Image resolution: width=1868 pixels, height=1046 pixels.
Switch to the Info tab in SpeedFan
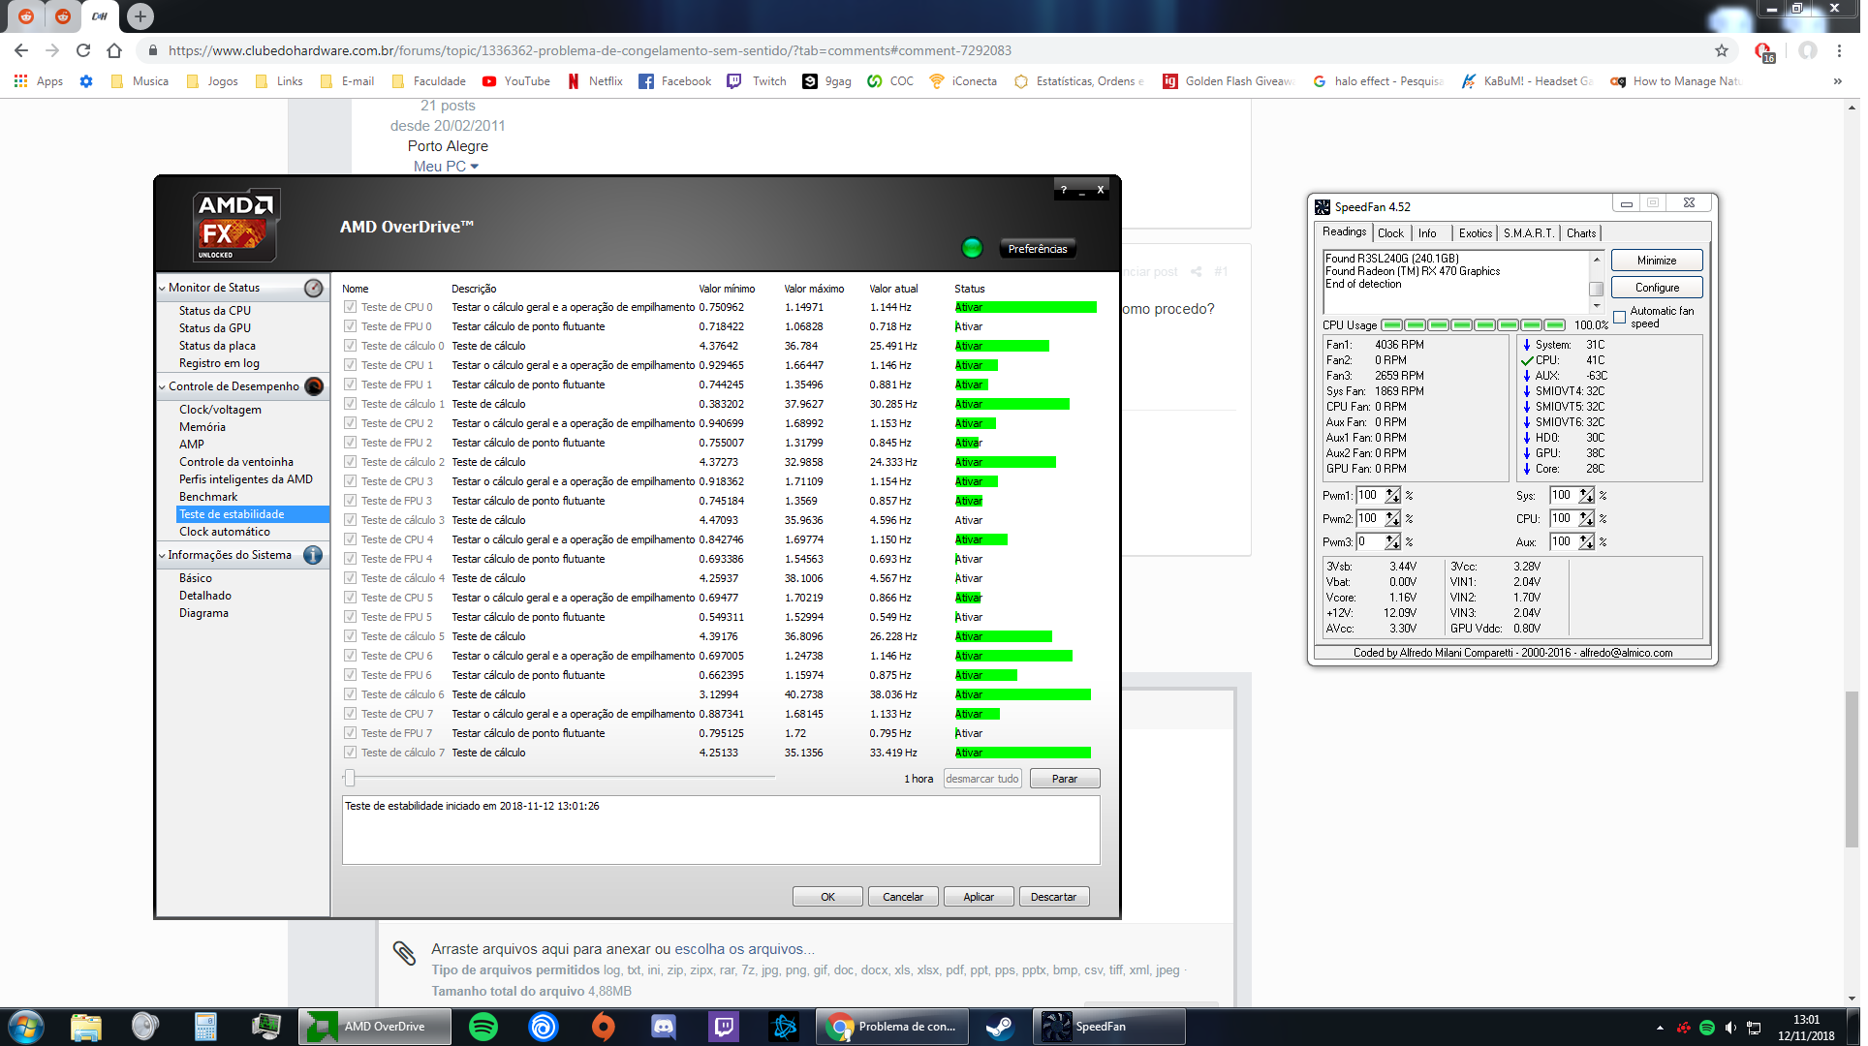1427,233
